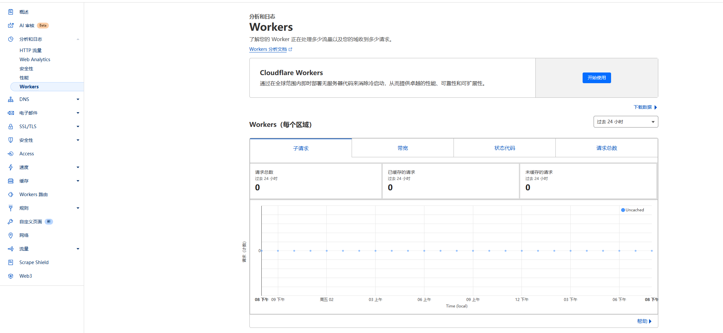
Task: Expand the 电子邮件 sidebar section
Action: (x=78, y=113)
